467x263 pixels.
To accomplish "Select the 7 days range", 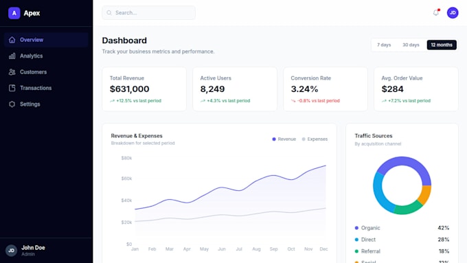I will pyautogui.click(x=384, y=45).
